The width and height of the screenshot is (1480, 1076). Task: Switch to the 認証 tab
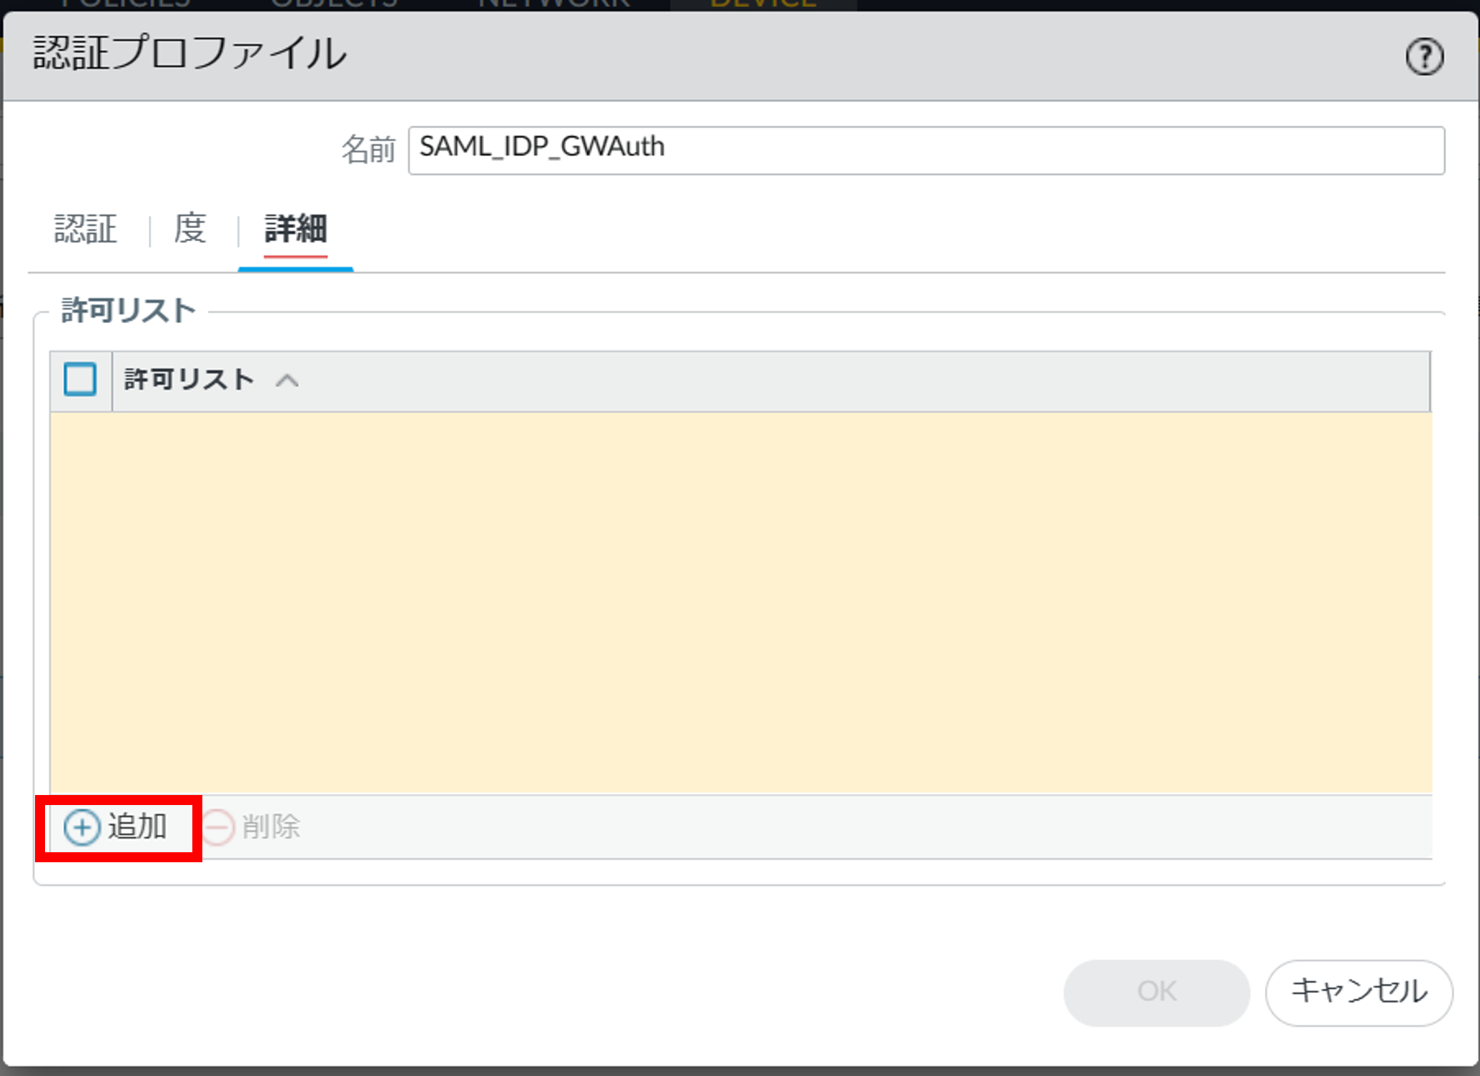(86, 229)
